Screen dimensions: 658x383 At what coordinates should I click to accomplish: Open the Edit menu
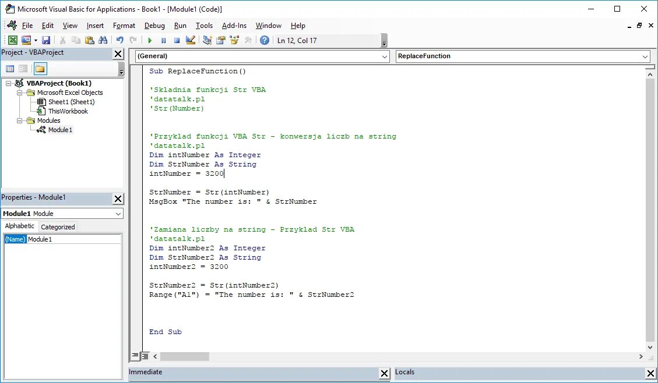coord(48,26)
